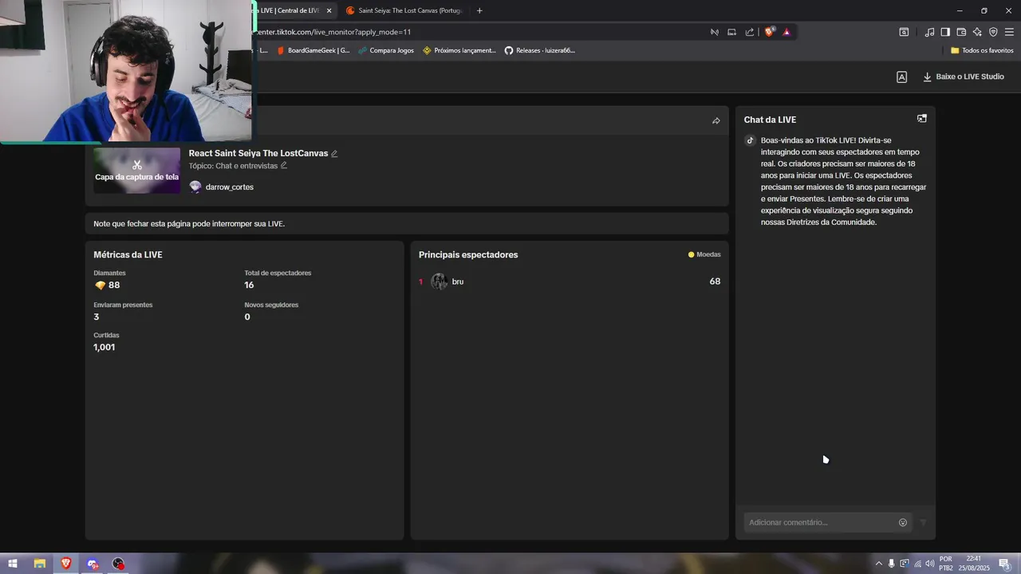This screenshot has width=1021, height=574.
Task: Open the volume speaker tray icon
Action: (929, 564)
